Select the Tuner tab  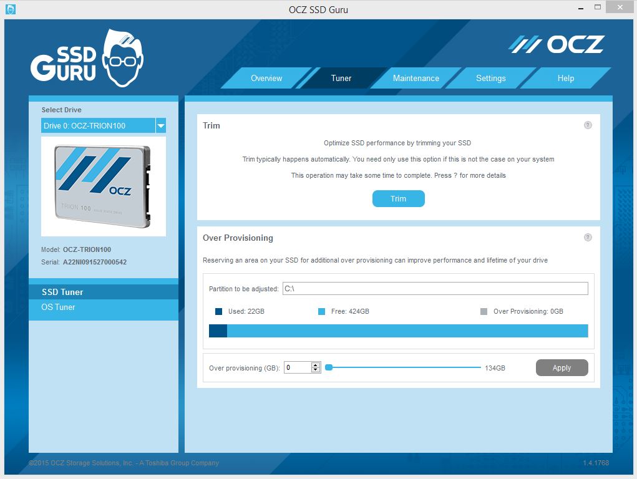click(341, 78)
